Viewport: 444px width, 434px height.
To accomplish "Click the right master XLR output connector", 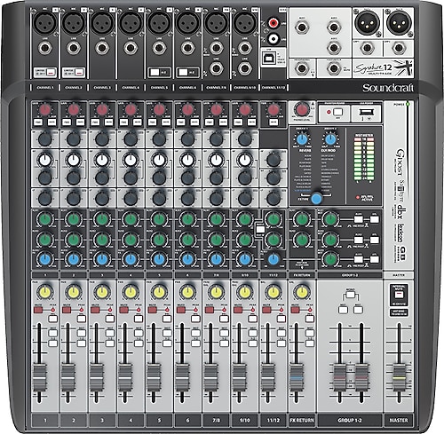I will pos(399,23).
